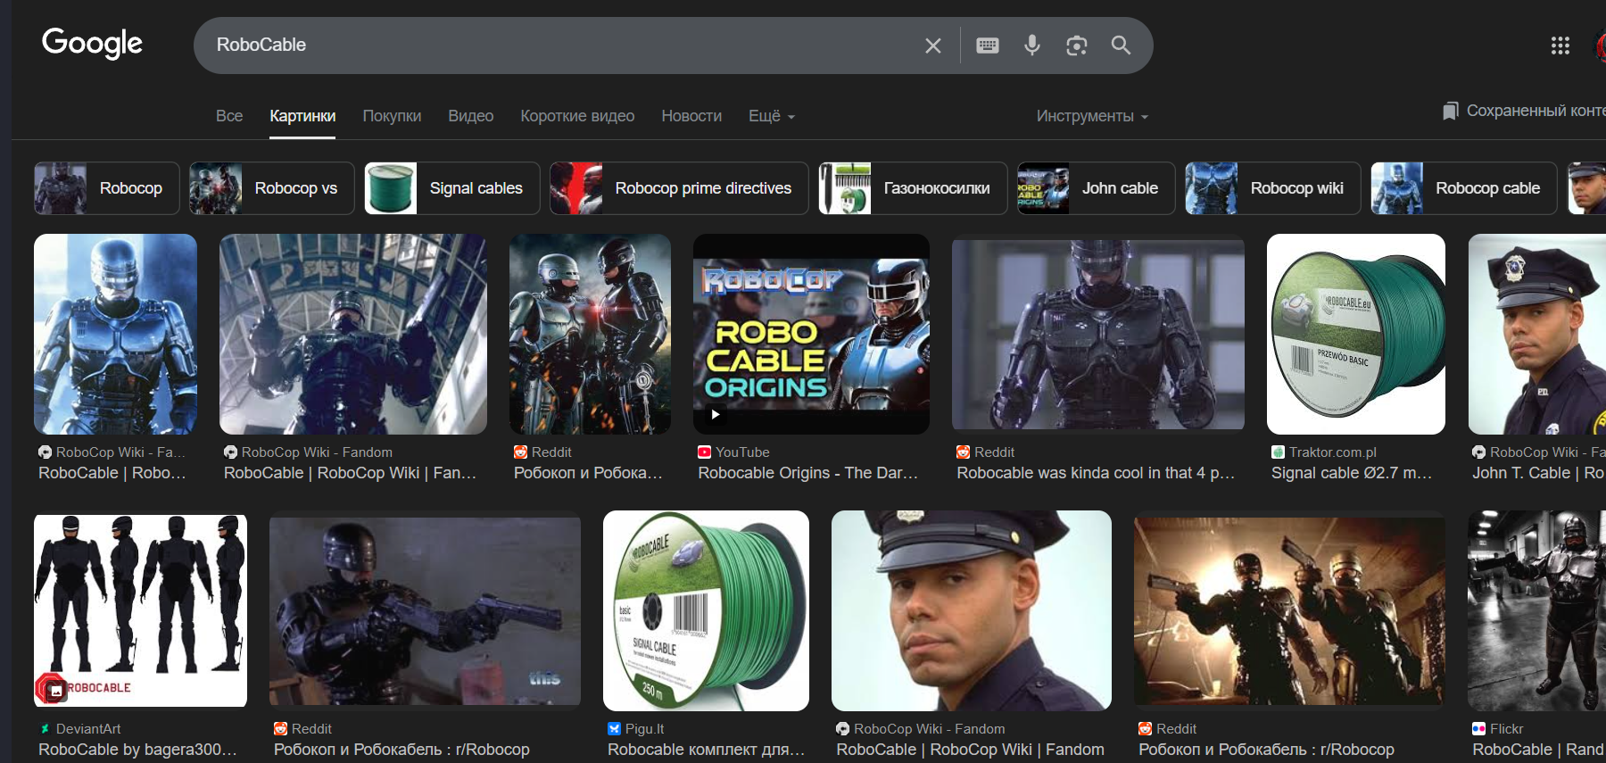Open the Google apps grid icon
Image resolution: width=1606 pixels, height=763 pixels.
[x=1560, y=46]
